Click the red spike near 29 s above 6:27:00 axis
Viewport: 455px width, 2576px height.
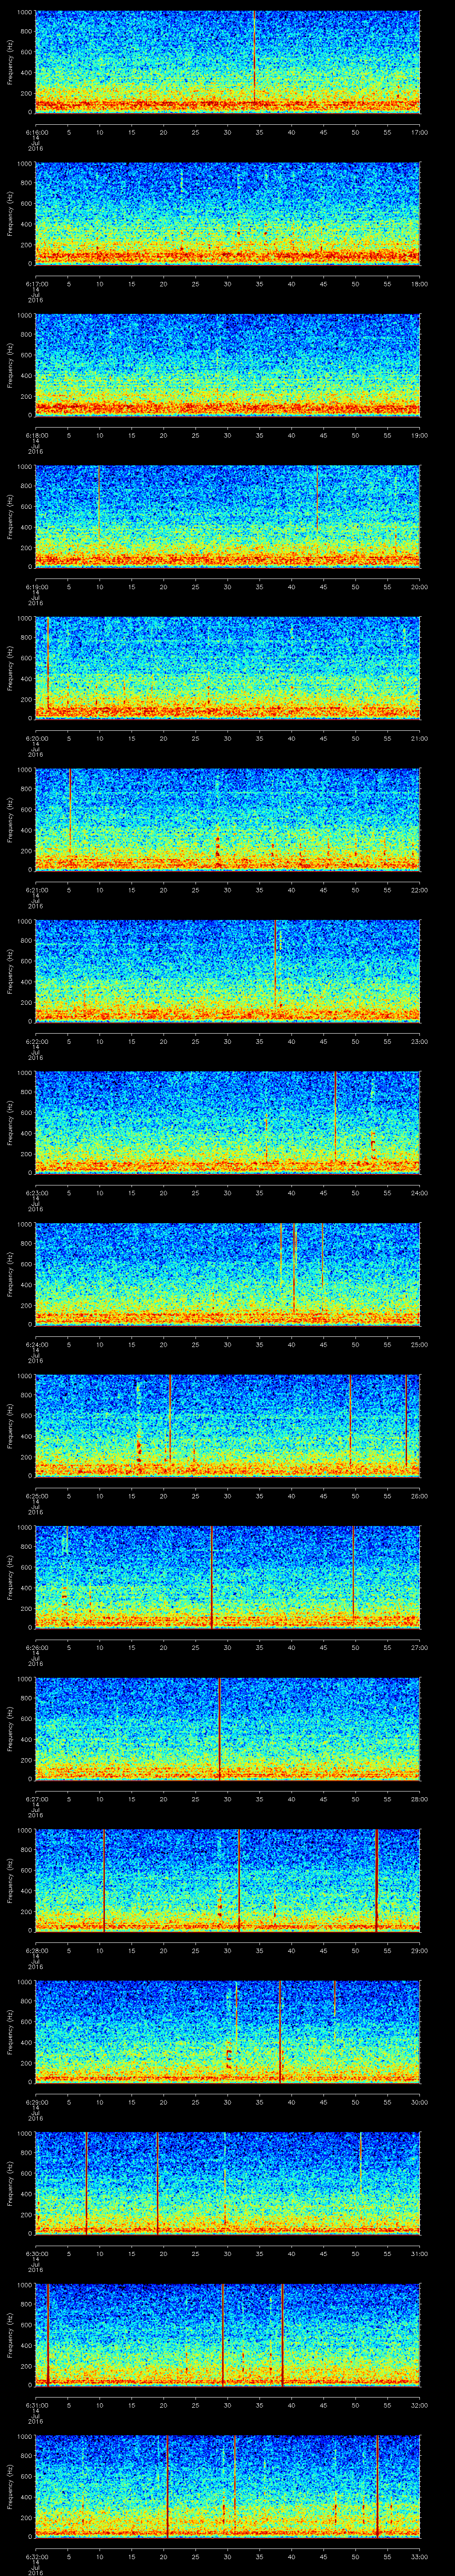[x=219, y=1728]
